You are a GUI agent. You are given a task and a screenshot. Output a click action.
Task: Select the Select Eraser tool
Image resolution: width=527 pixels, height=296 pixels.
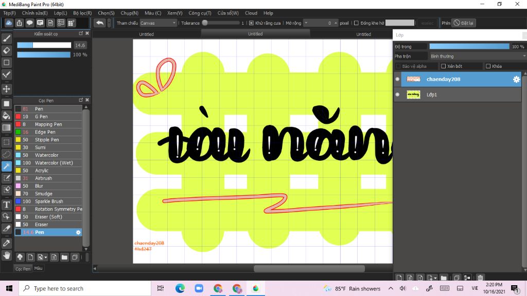[x=6, y=190]
